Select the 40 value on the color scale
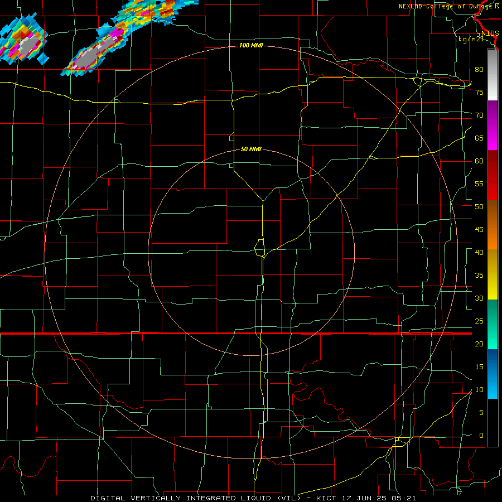Viewport: 502px width, 502px height. (x=479, y=252)
